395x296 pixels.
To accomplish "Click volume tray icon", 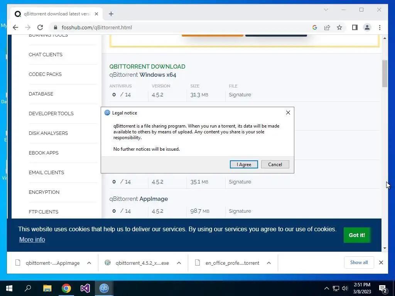I will pos(345,288).
